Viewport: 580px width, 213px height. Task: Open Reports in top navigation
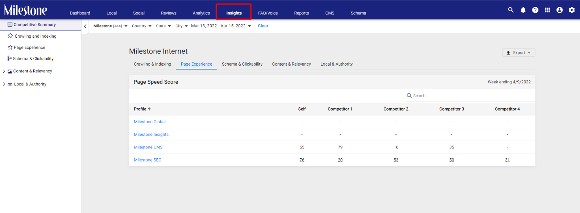(302, 13)
